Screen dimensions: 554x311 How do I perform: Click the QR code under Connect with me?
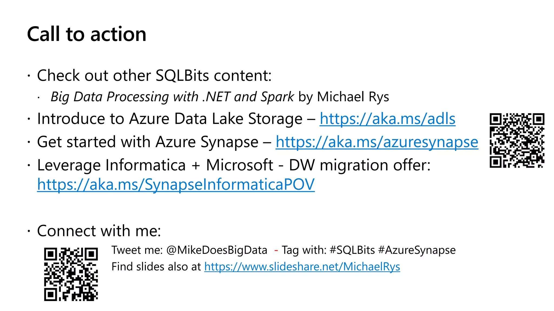tap(71, 274)
